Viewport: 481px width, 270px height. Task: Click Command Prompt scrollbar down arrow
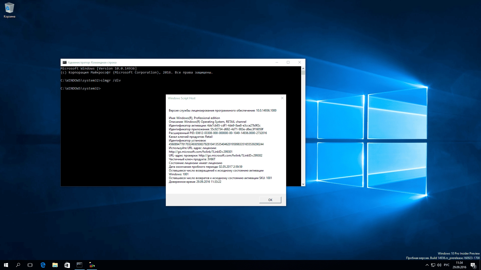tap(303, 184)
